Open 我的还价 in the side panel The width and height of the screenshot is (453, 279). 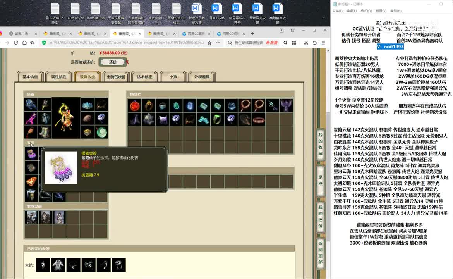click(320, 216)
